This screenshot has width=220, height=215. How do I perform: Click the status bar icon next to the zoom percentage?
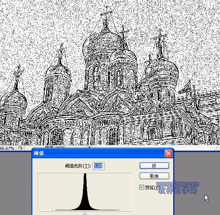click(x=20, y=148)
